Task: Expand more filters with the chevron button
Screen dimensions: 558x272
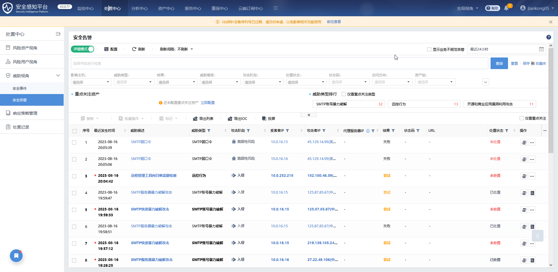Action: pyautogui.click(x=486, y=82)
